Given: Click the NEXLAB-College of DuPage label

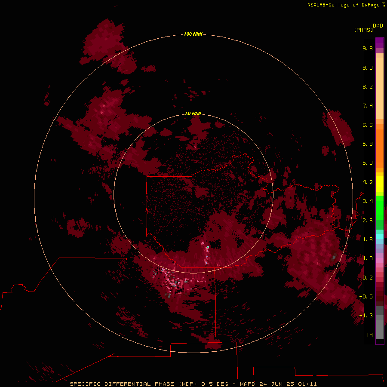Looking at the screenshot, I should 343,5.
